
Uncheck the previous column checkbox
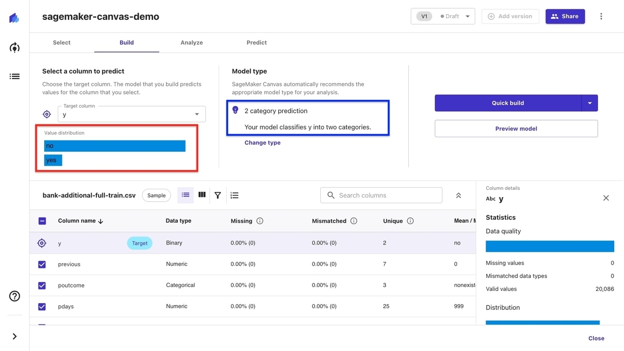click(42, 264)
